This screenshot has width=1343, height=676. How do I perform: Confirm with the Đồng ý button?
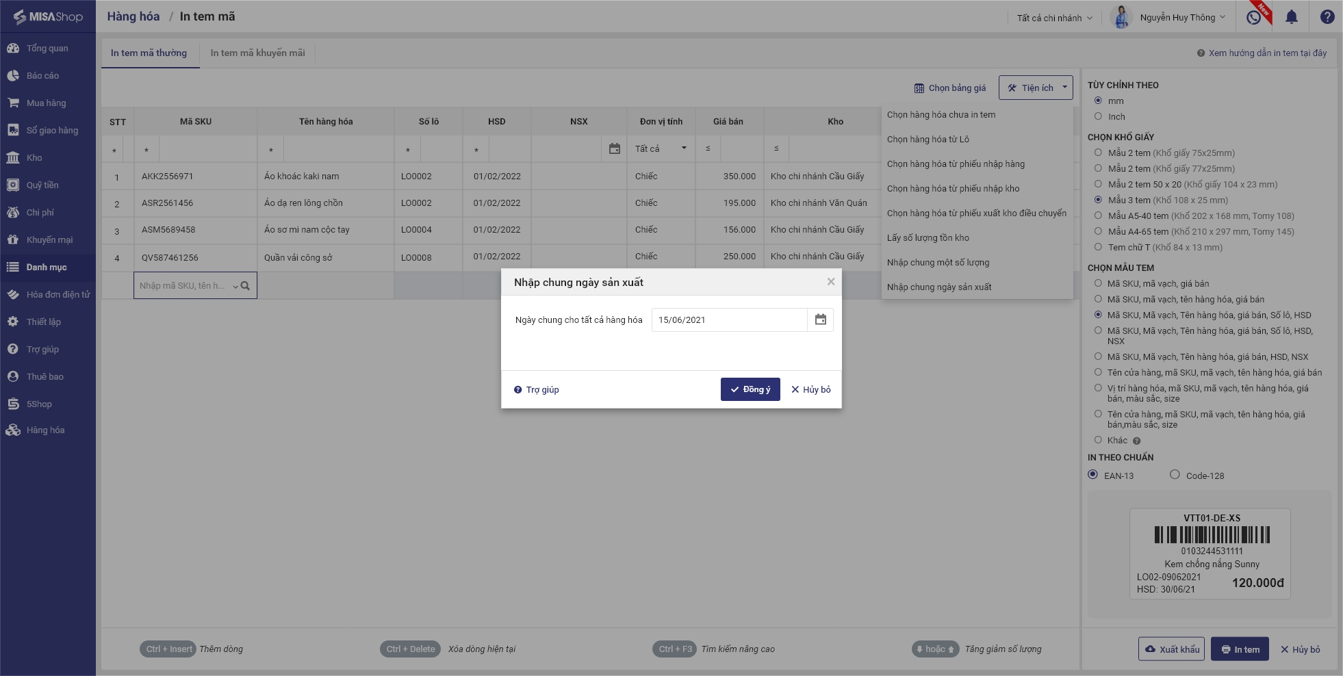(x=750, y=389)
